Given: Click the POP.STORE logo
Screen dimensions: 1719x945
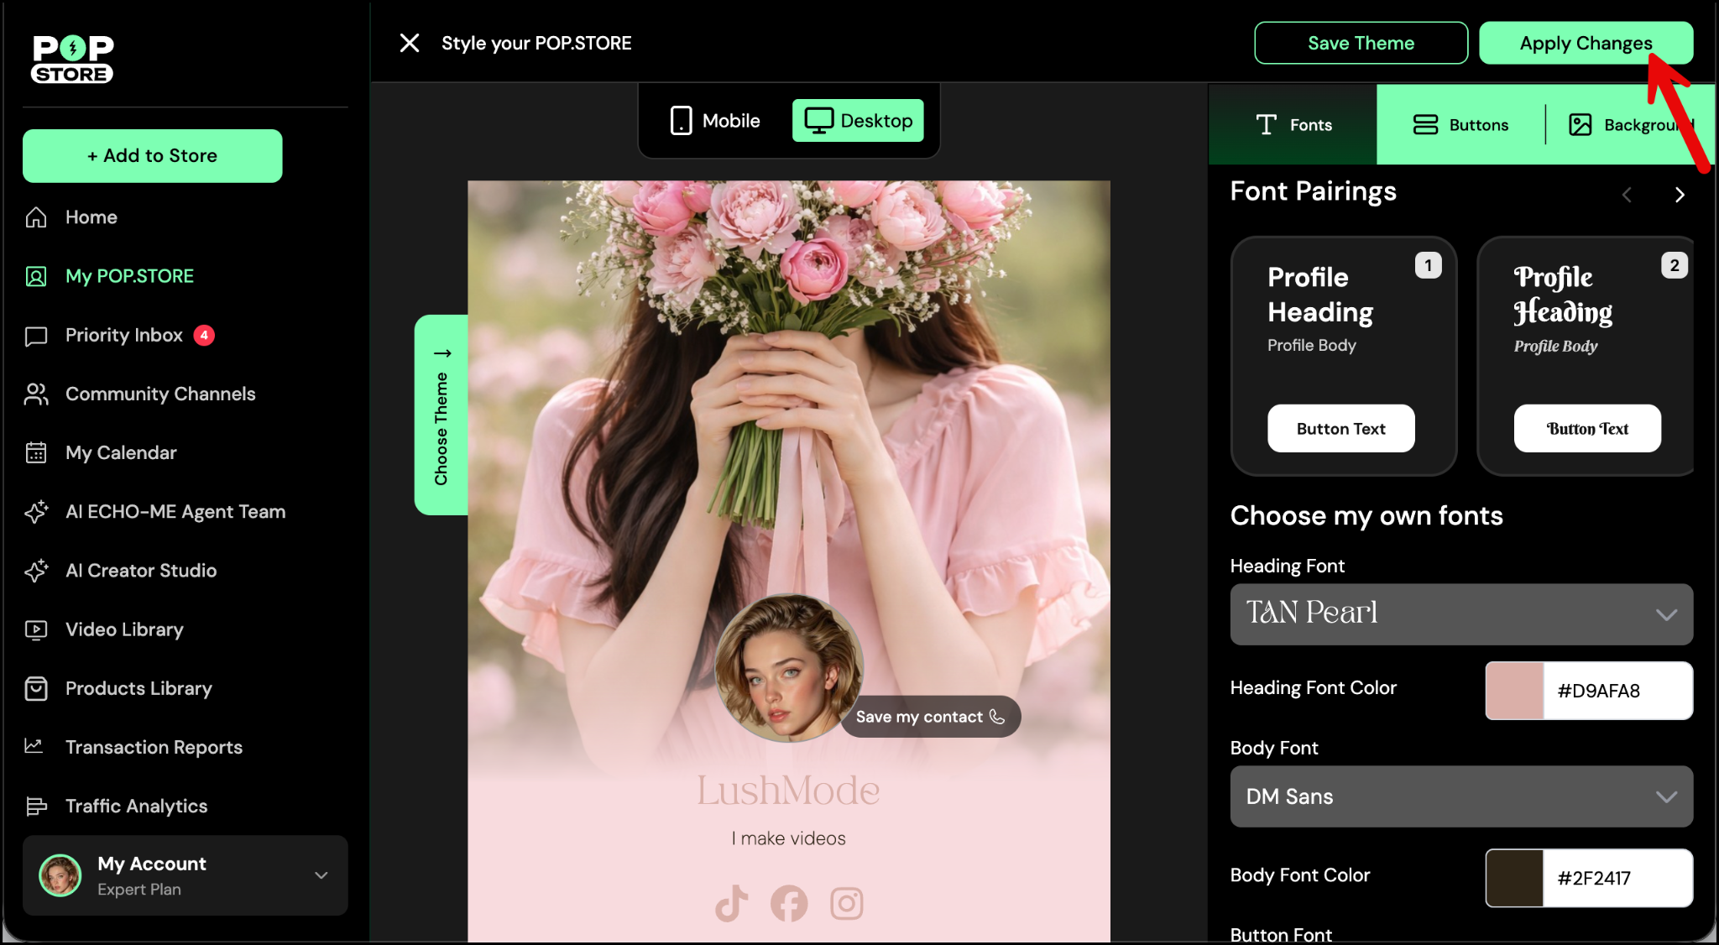Looking at the screenshot, I should pyautogui.click(x=72, y=59).
